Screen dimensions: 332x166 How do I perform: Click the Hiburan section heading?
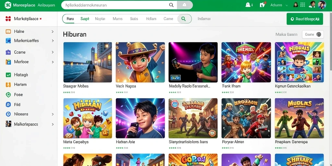75,34
